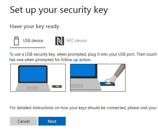Click the gray sleeve in right illustration
158x134 pixels.
(x=120, y=71)
